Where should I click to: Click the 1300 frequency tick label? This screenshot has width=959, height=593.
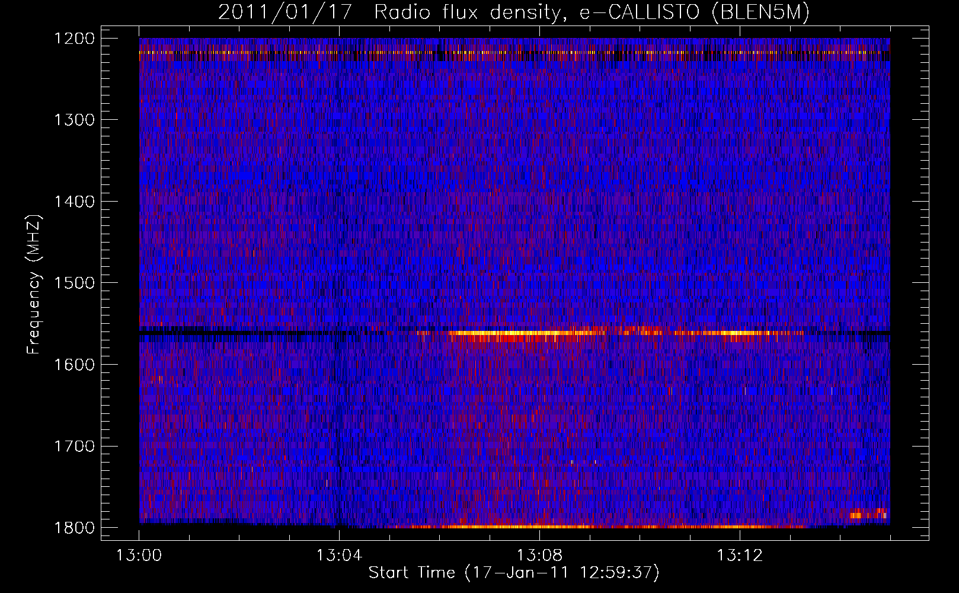pyautogui.click(x=74, y=120)
